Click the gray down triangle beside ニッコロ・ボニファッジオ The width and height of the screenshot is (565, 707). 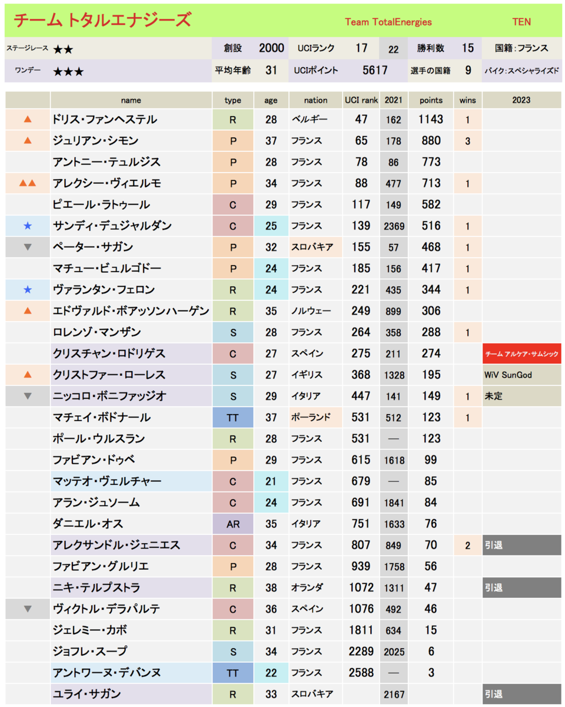click(x=27, y=397)
